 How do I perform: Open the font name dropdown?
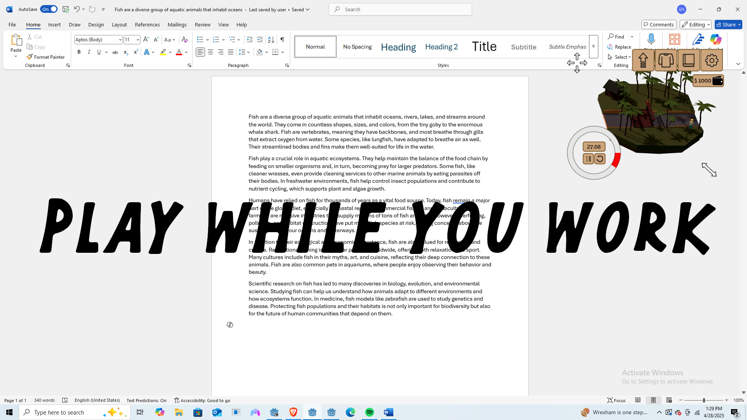coord(120,40)
